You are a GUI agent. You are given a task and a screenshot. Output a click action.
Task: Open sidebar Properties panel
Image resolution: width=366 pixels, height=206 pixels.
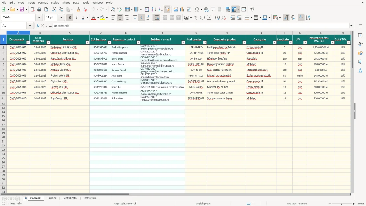coord(360,35)
